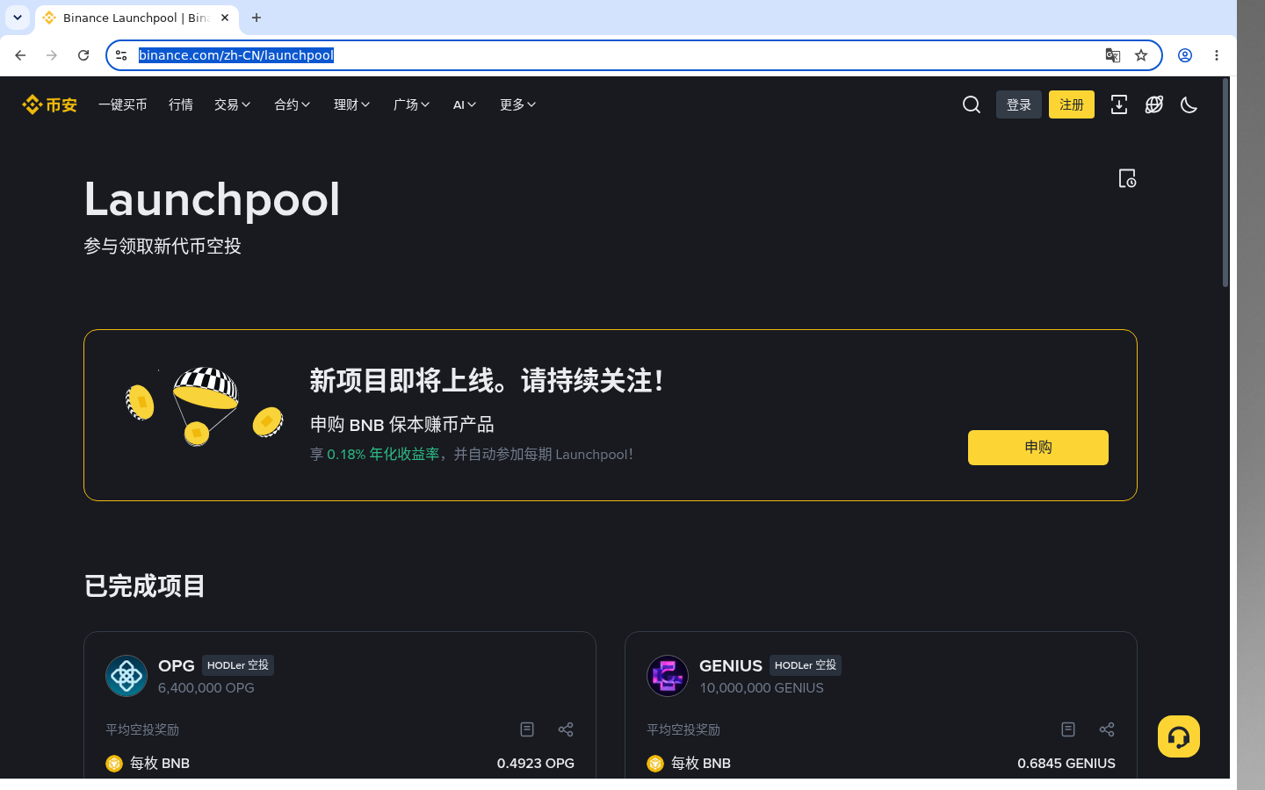Open the customer support headset chat
This screenshot has width=1265, height=790.
[x=1179, y=736]
